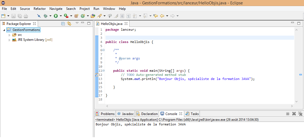Open the Project menu
This screenshot has height=138, width=304.
(x=84, y=9)
